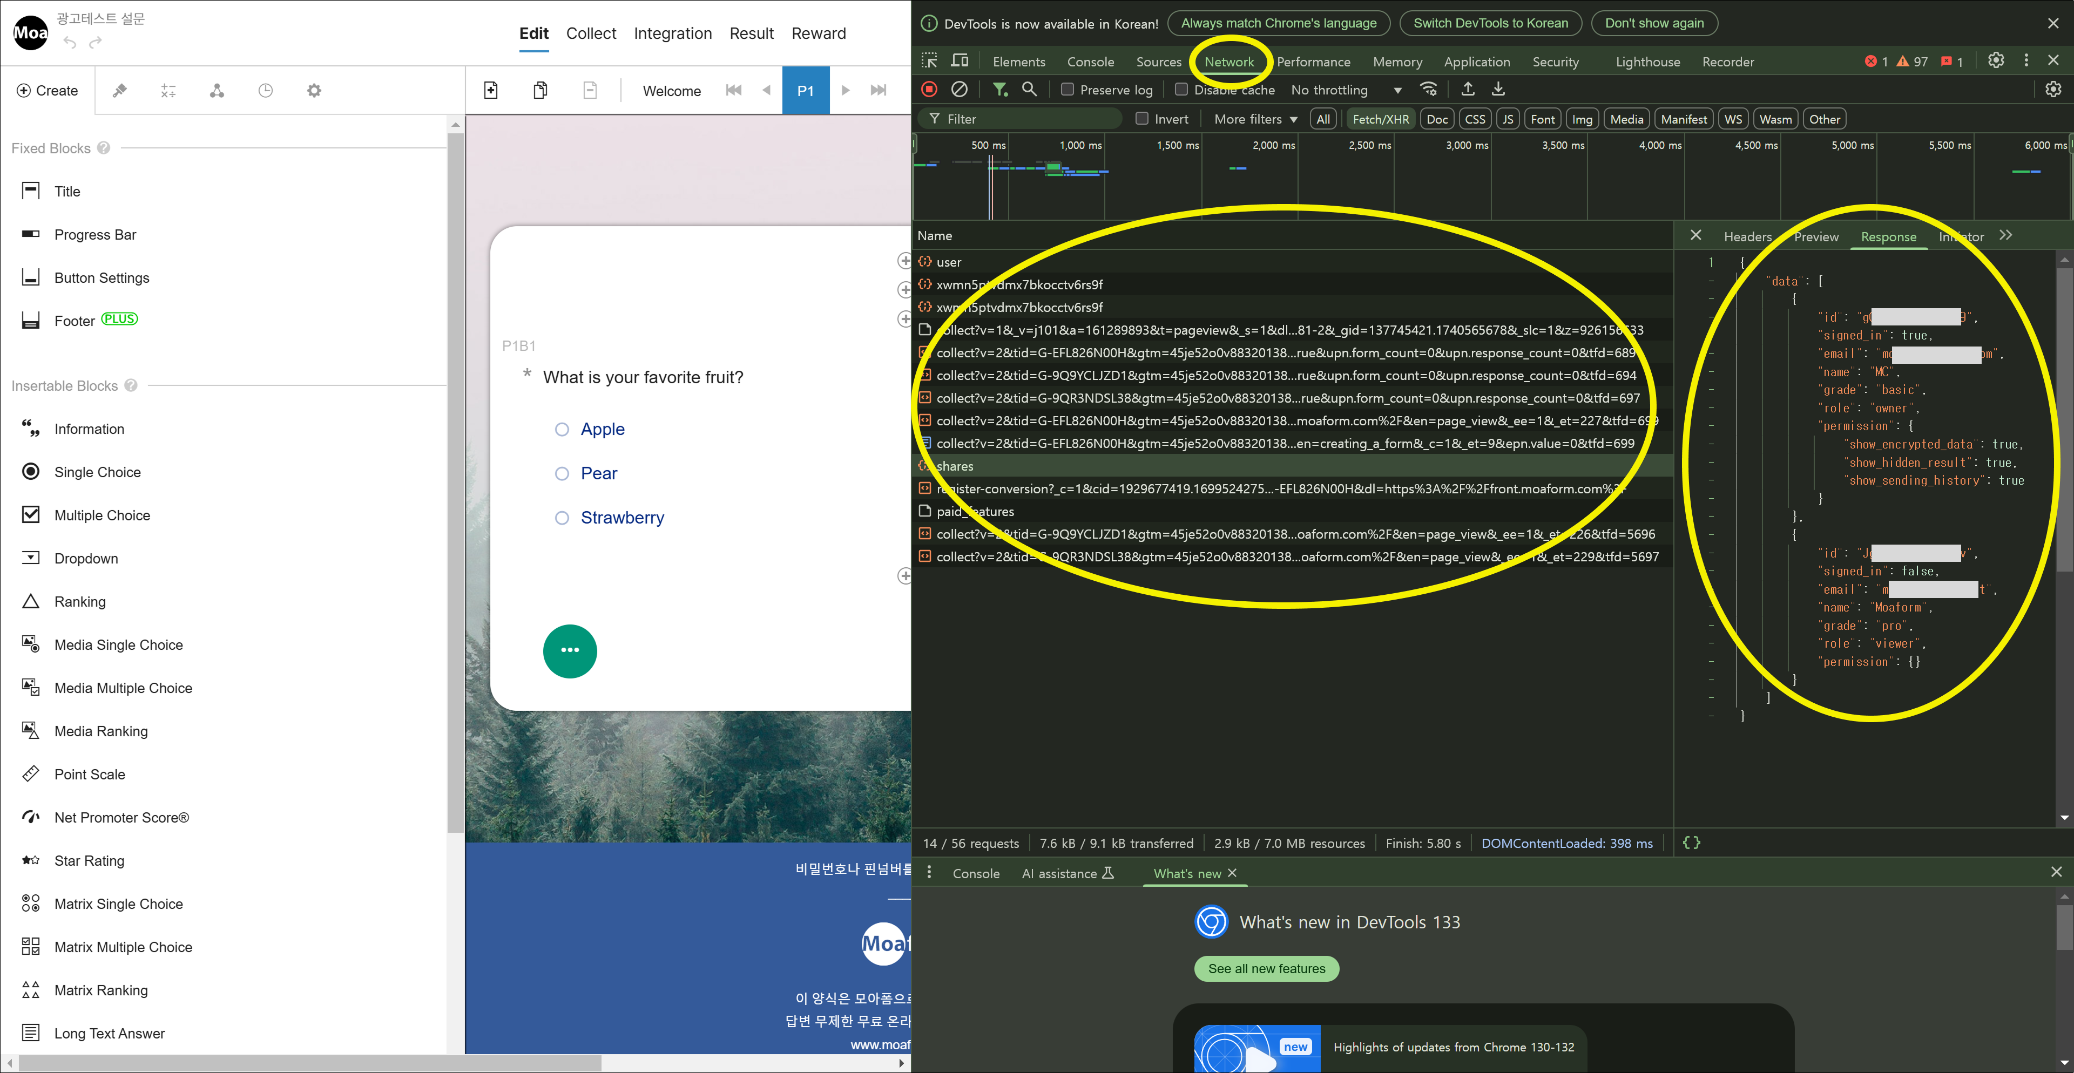Screen dimensions: 2074x1073
Task: Toggle the Fetch/XHR filter
Action: 1380,119
